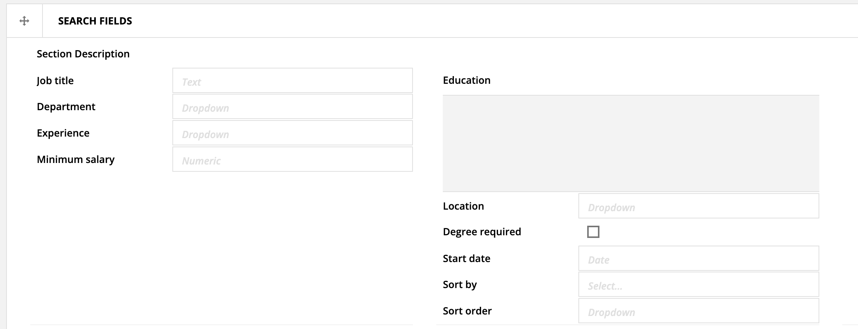Click the Location label
The height and width of the screenshot is (329, 858).
pyautogui.click(x=463, y=206)
